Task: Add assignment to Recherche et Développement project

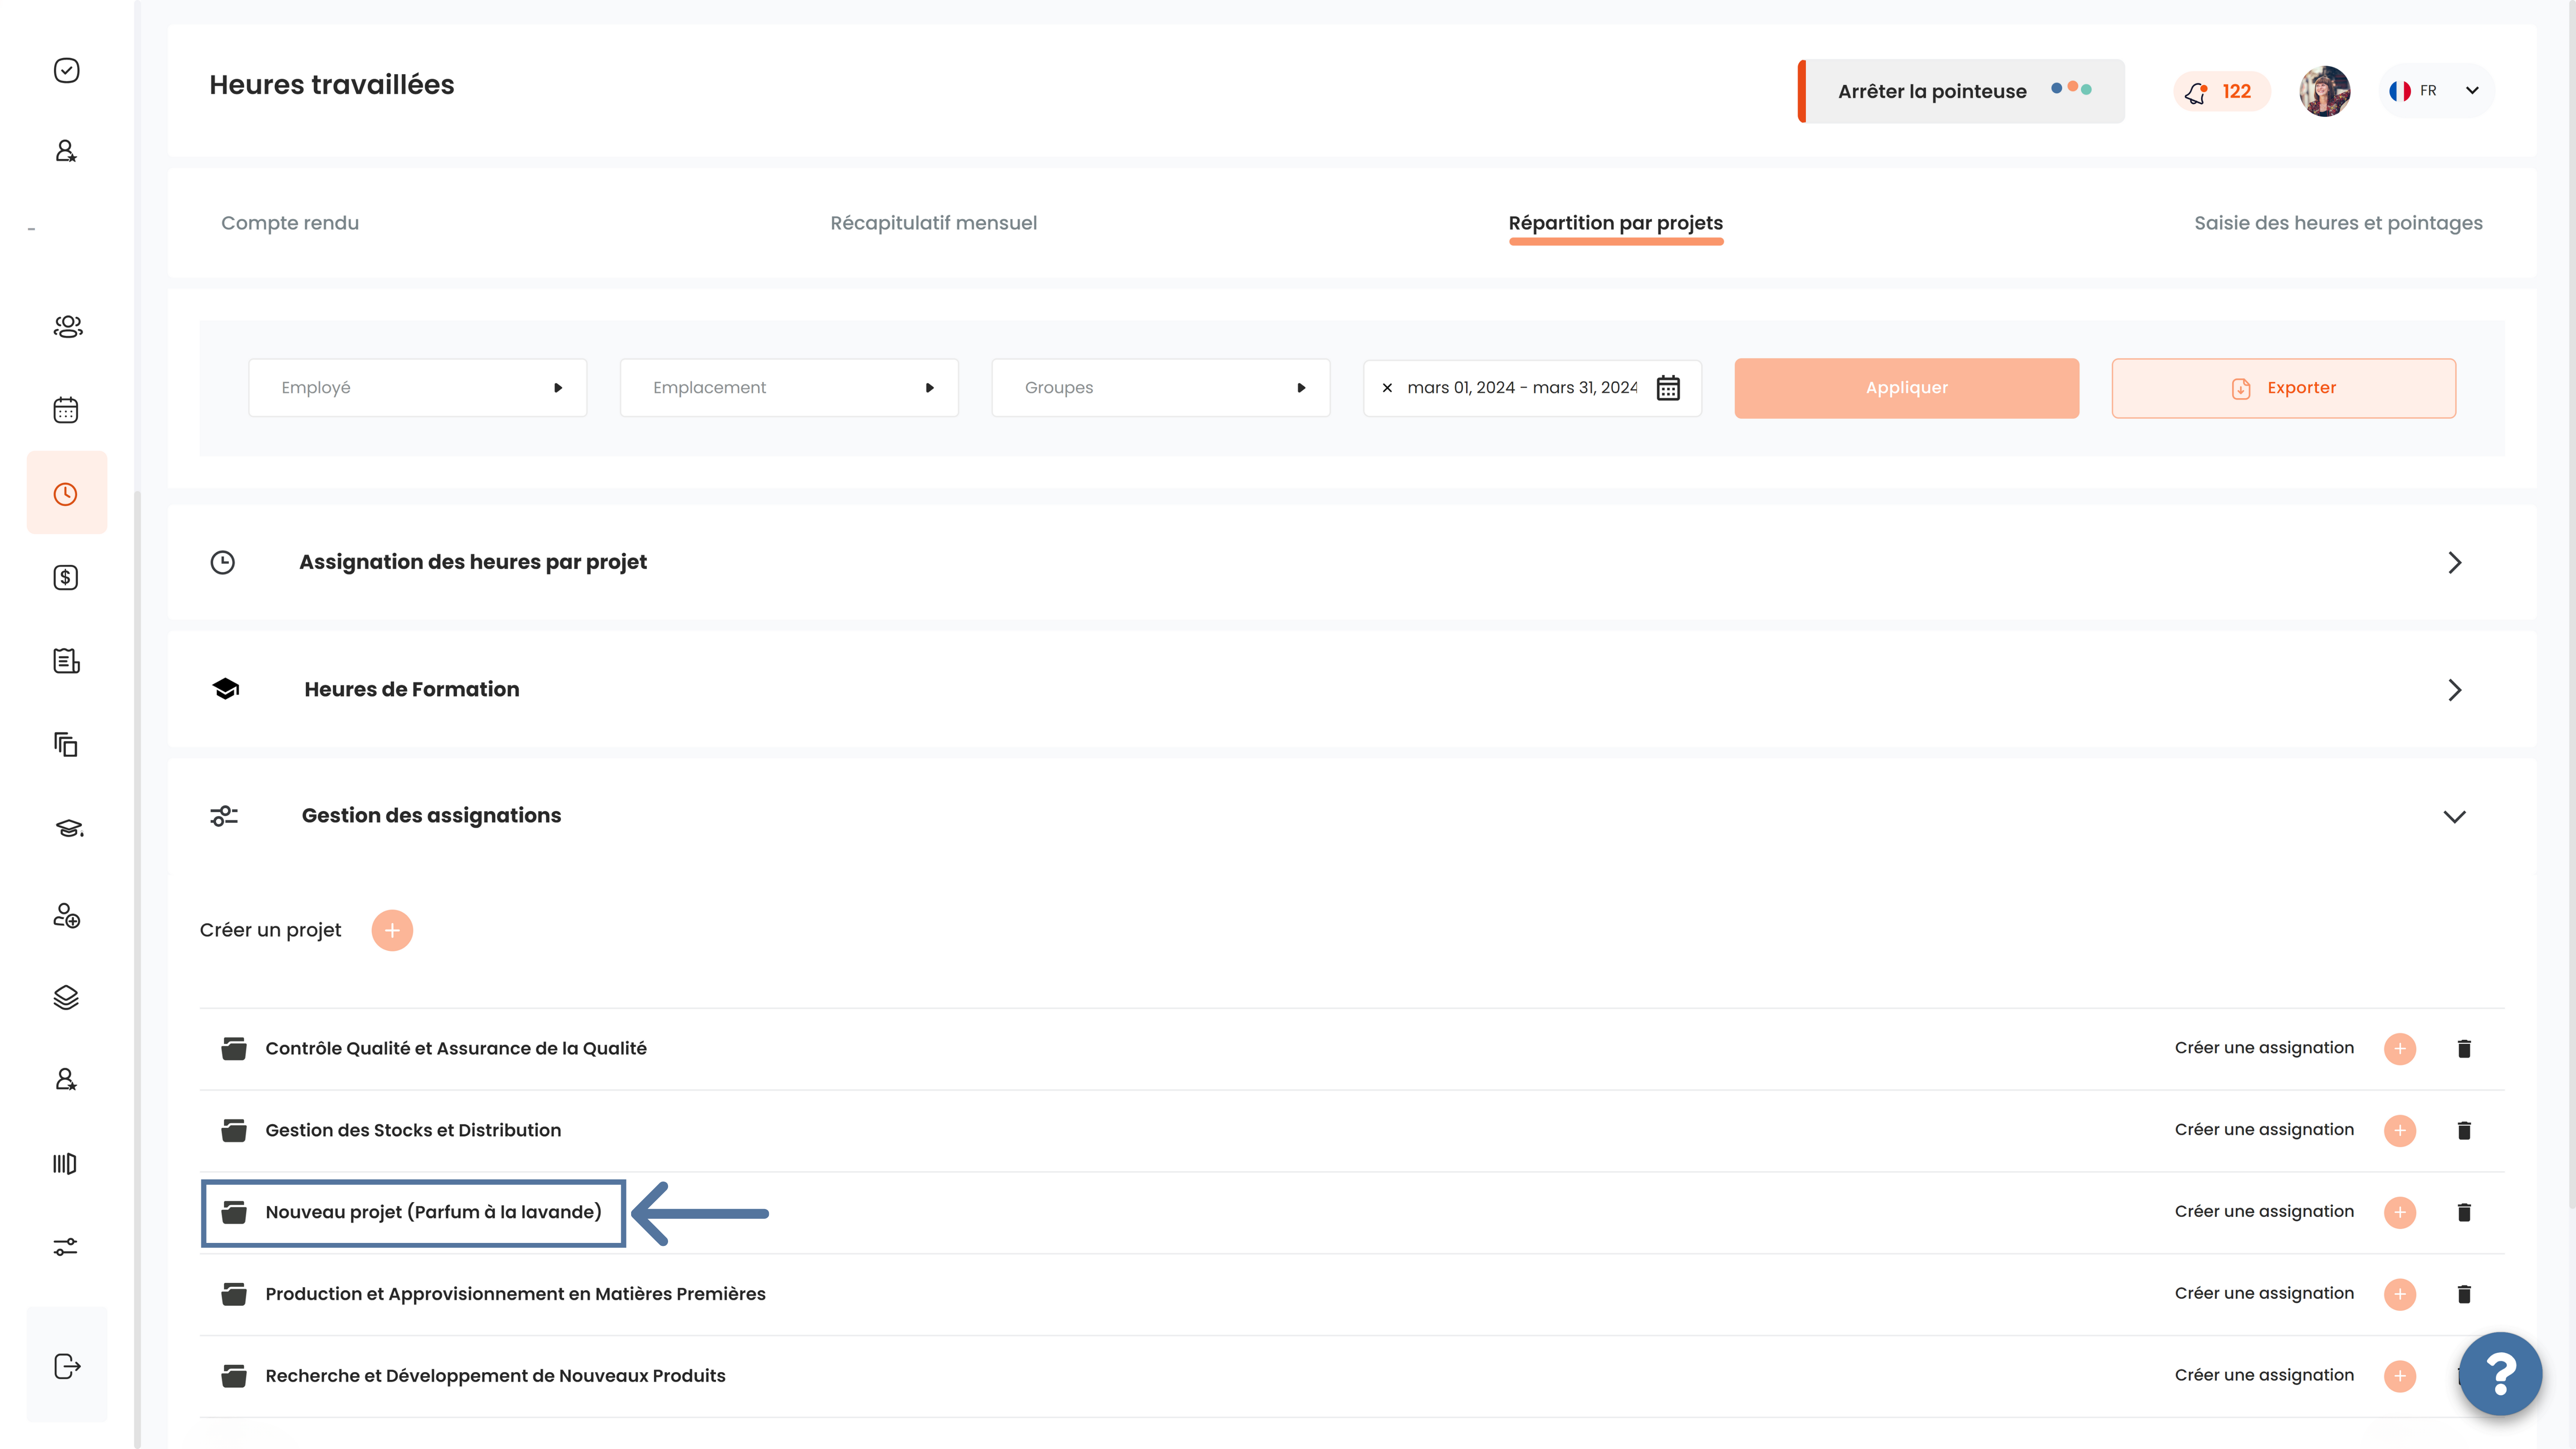Action: (x=2400, y=1376)
